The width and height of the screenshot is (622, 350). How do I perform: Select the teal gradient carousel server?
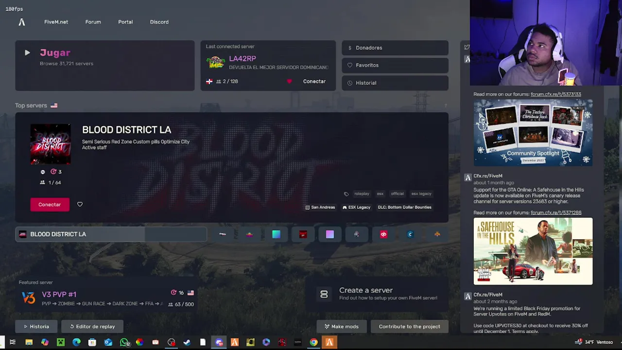(x=276, y=234)
